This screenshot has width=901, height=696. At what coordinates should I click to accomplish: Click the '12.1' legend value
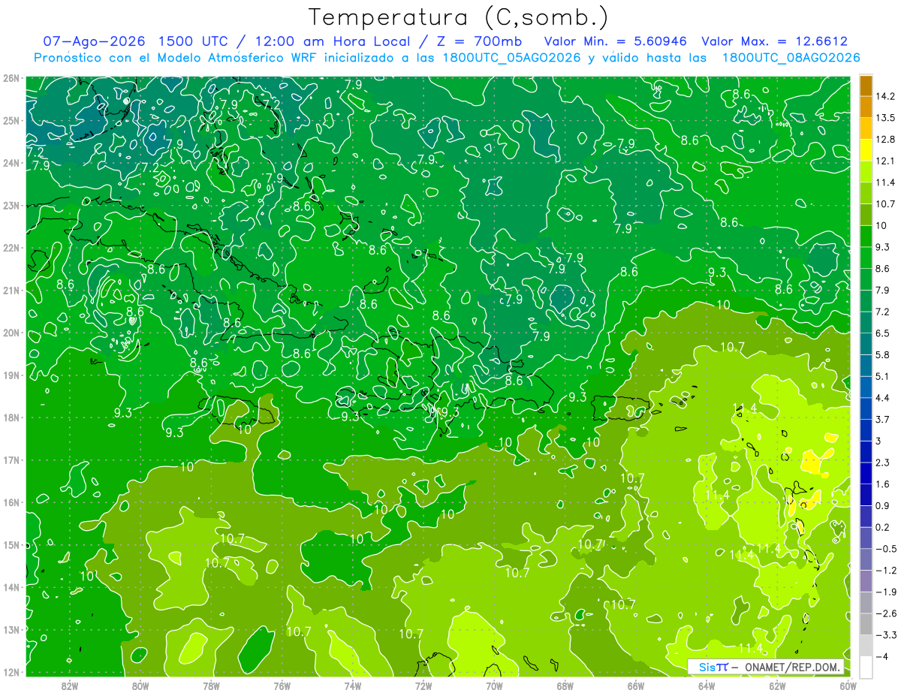pyautogui.click(x=885, y=161)
